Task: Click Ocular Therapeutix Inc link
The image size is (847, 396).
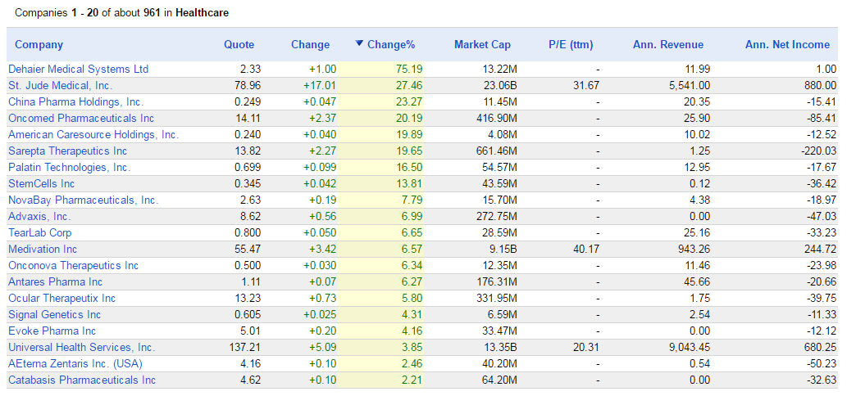Action: coord(62,298)
